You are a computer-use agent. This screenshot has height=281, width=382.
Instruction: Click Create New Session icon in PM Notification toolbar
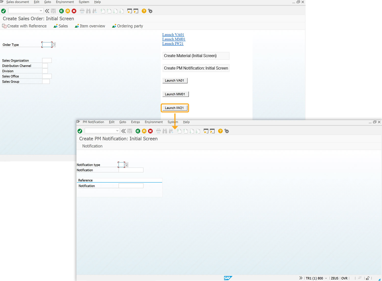click(x=206, y=131)
